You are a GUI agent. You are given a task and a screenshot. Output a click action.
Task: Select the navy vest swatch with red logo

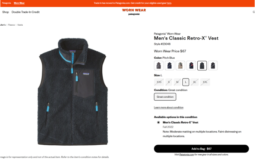click(x=191, y=66)
